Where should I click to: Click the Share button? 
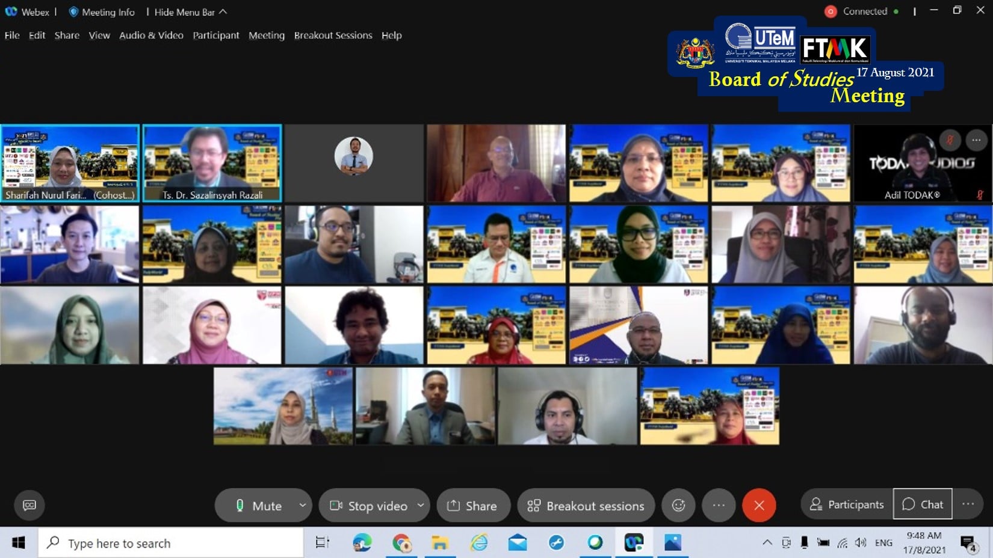(472, 506)
